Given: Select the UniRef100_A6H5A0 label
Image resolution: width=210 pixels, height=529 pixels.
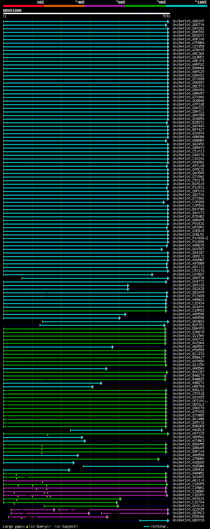Looking at the screenshot, I should [188, 368].
